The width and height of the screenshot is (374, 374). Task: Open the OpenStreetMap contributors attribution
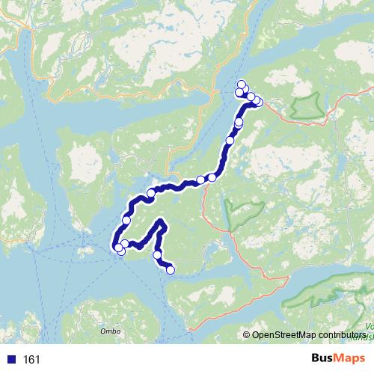(304, 334)
